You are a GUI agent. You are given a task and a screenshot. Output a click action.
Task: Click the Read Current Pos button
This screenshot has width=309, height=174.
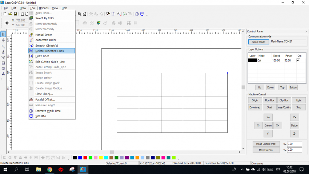click(x=266, y=144)
